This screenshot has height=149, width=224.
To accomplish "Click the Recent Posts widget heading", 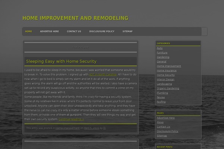I will 165,147.
